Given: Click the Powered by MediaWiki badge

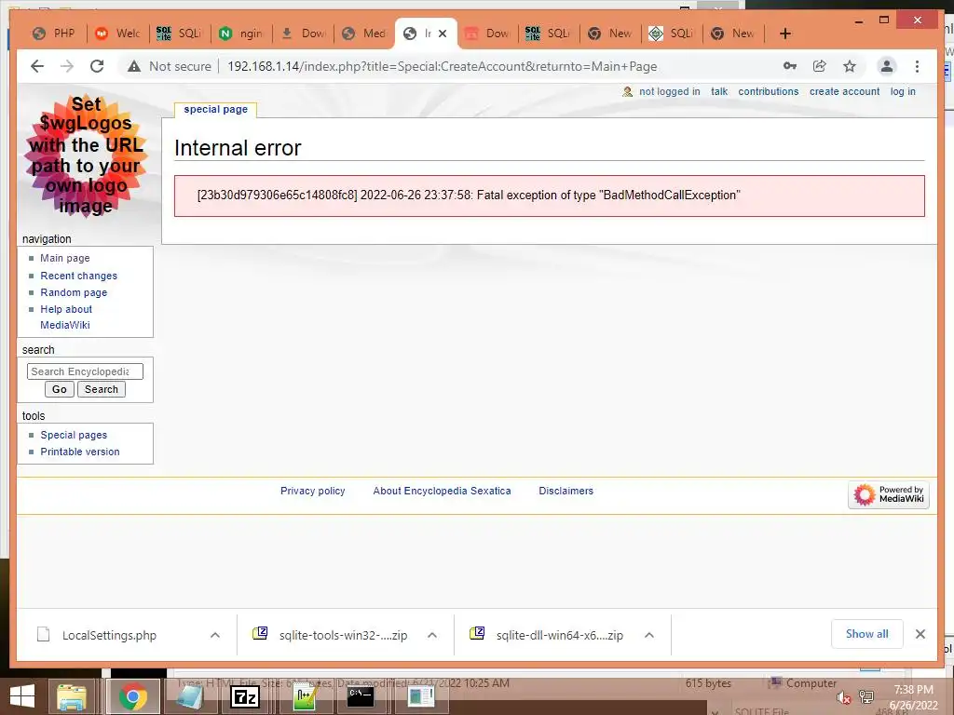Looking at the screenshot, I should click(x=888, y=494).
